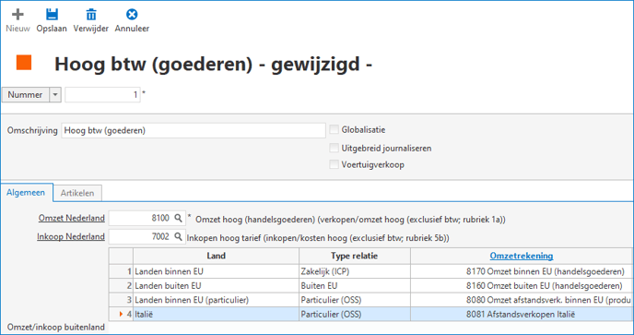Click into the Omschrijving text field
634x335 pixels.
pos(194,130)
